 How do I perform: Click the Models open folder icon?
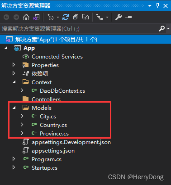[x=26, y=108]
